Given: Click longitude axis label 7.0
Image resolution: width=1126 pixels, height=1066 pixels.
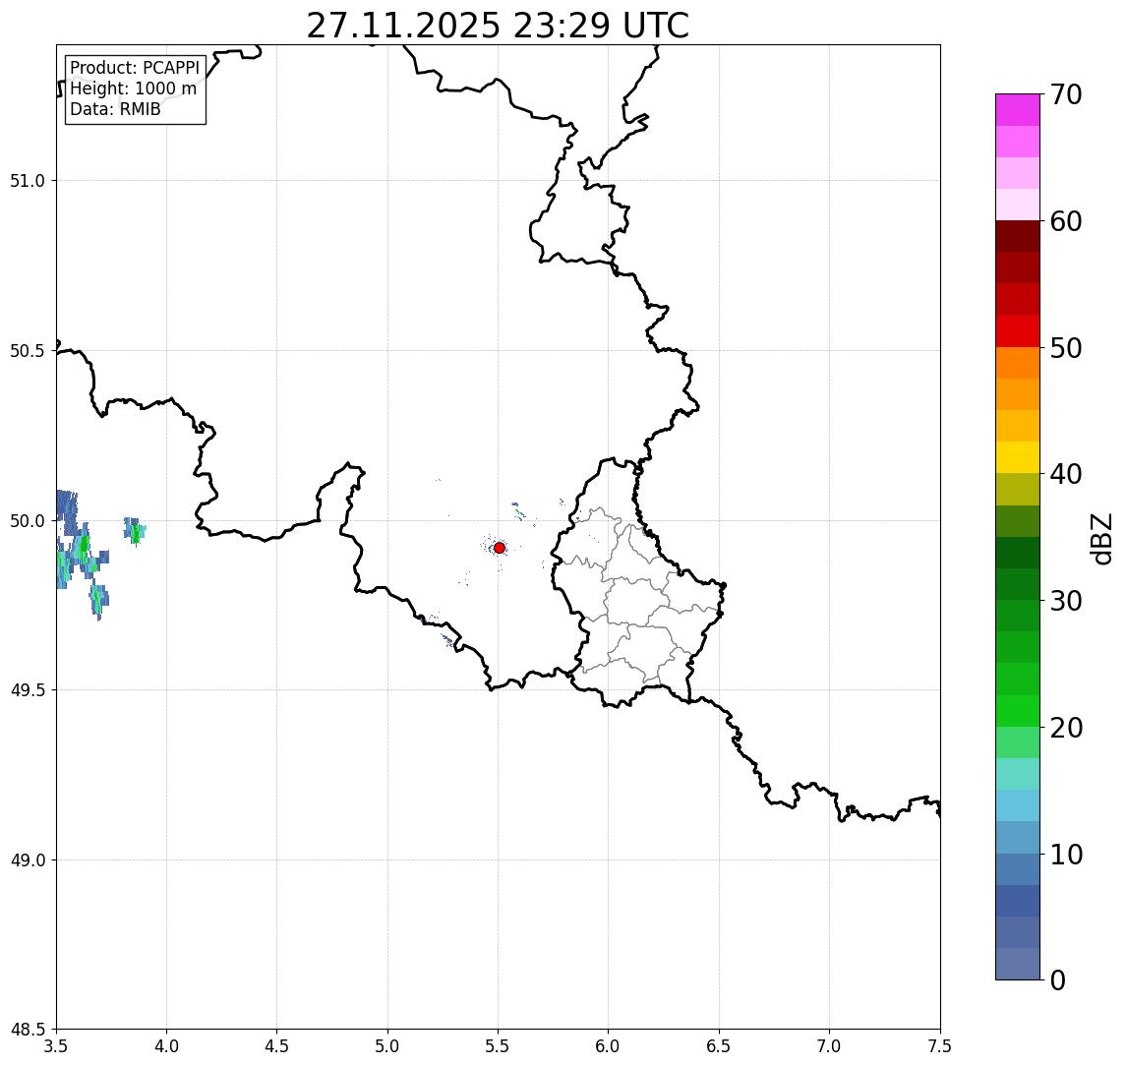Looking at the screenshot, I should [x=829, y=1046].
